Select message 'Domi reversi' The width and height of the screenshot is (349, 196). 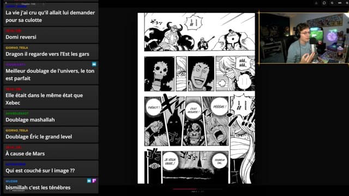[x=51, y=35]
